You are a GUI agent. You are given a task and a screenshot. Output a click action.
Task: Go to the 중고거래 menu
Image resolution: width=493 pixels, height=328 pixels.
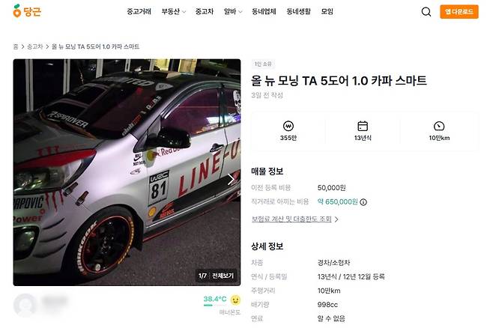pos(139,12)
